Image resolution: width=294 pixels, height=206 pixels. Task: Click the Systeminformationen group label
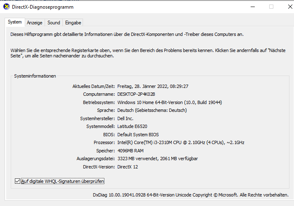coord(35,76)
